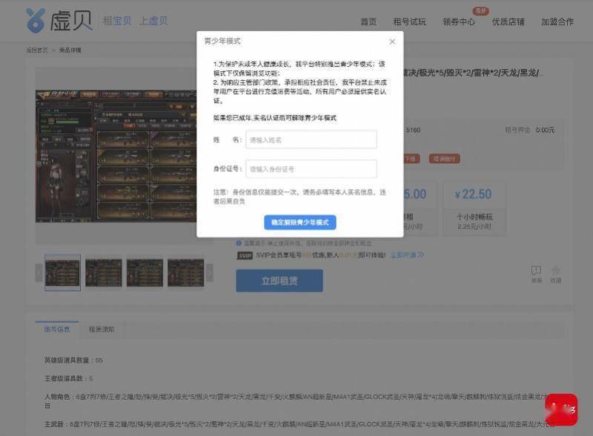The height and width of the screenshot is (436, 593).
Task: Switch to the 租赁须知 tab
Action: click(100, 329)
